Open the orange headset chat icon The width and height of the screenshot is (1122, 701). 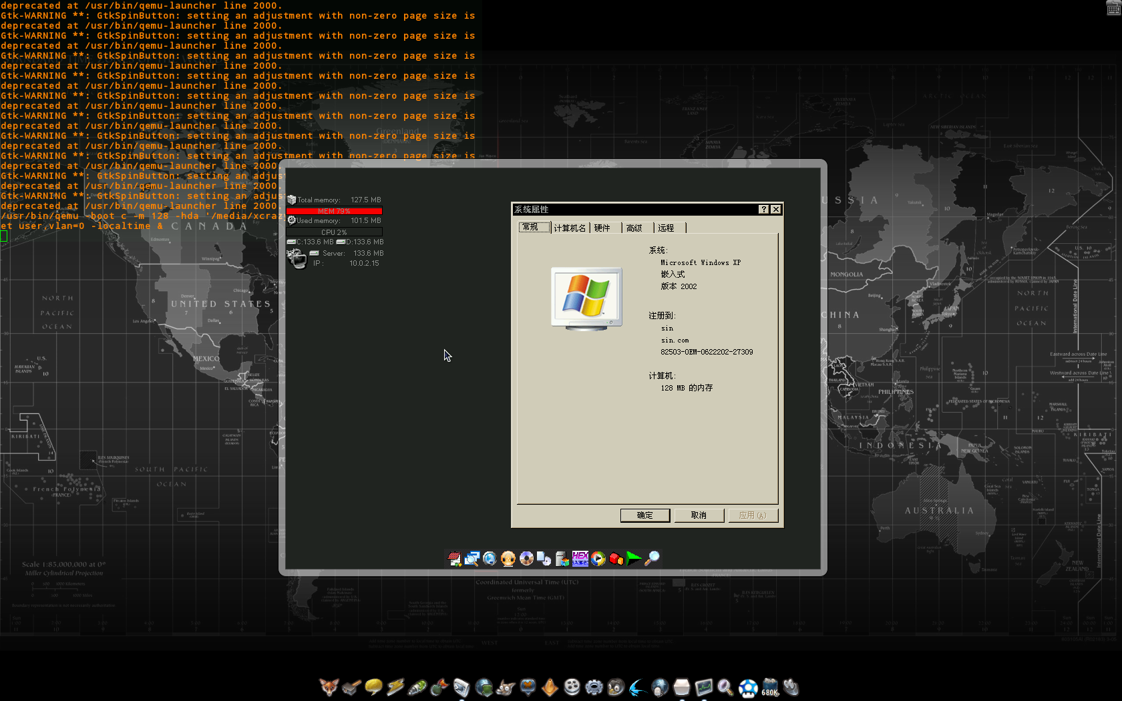pyautogui.click(x=508, y=559)
